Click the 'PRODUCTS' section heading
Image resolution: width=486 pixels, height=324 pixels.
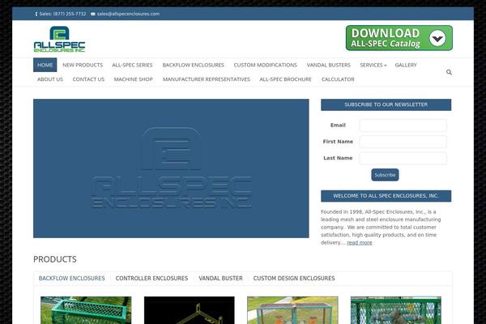pyautogui.click(x=55, y=259)
